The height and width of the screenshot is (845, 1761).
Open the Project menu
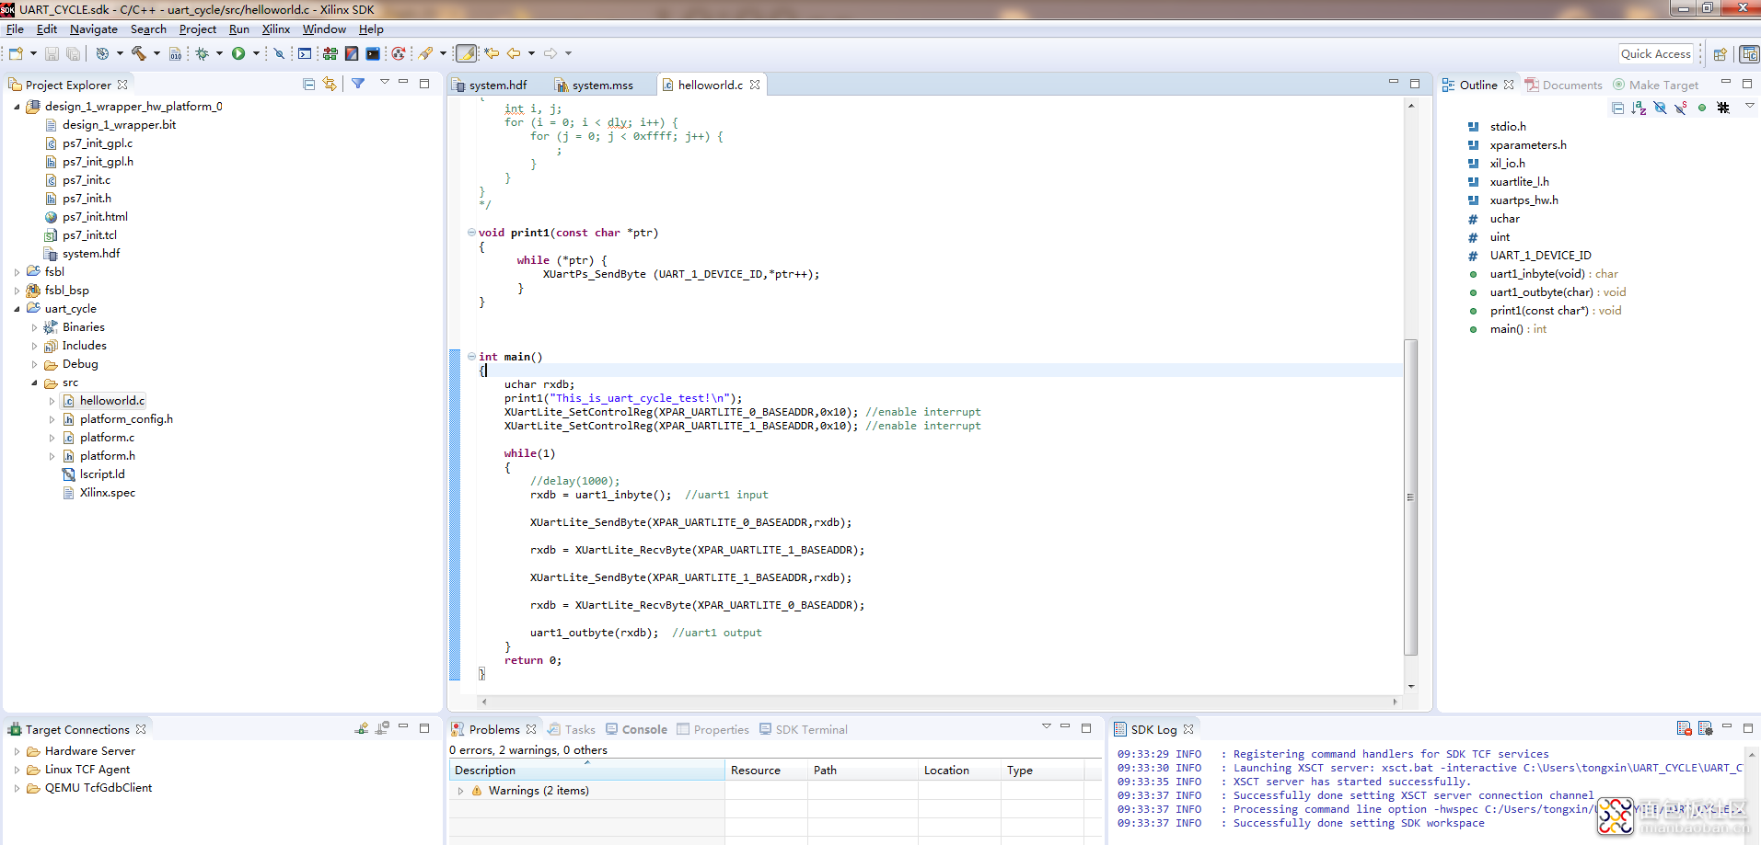tap(198, 29)
